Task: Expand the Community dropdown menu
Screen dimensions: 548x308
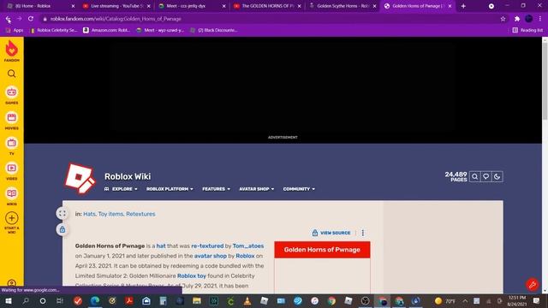Action: click(x=299, y=189)
